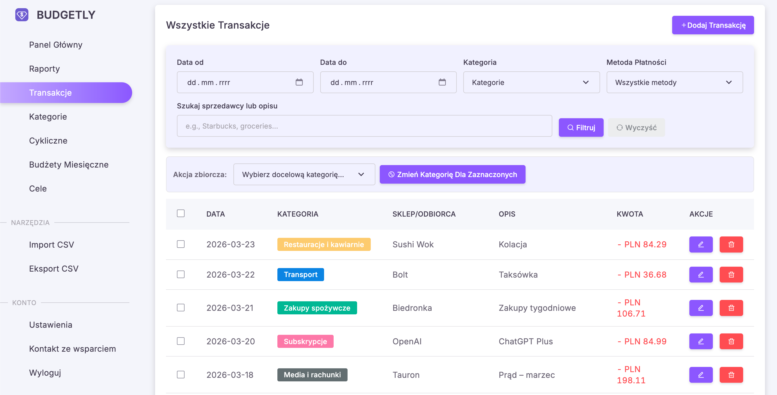Viewport: 777px width, 395px height.
Task: Edit the Bolt transaction
Action: 701,274
